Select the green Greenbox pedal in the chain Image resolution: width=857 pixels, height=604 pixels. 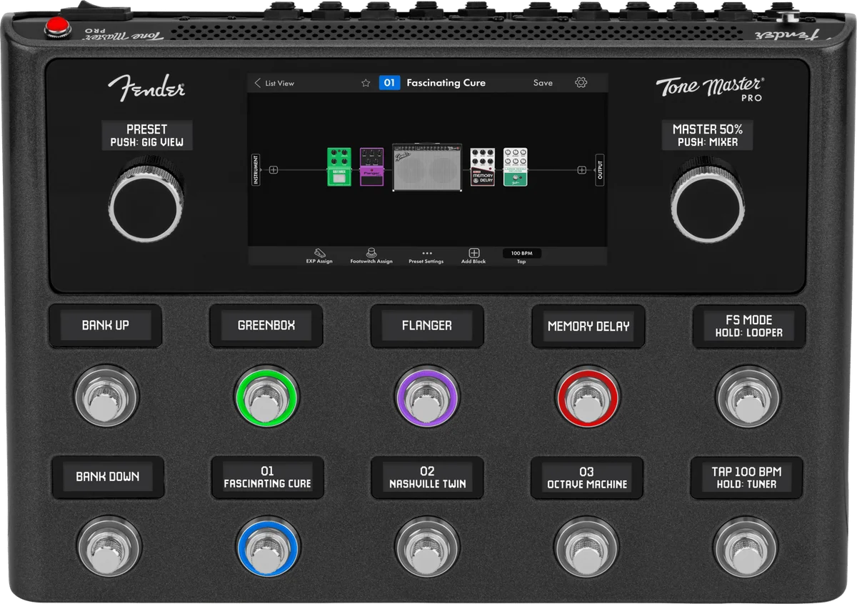[x=340, y=167]
